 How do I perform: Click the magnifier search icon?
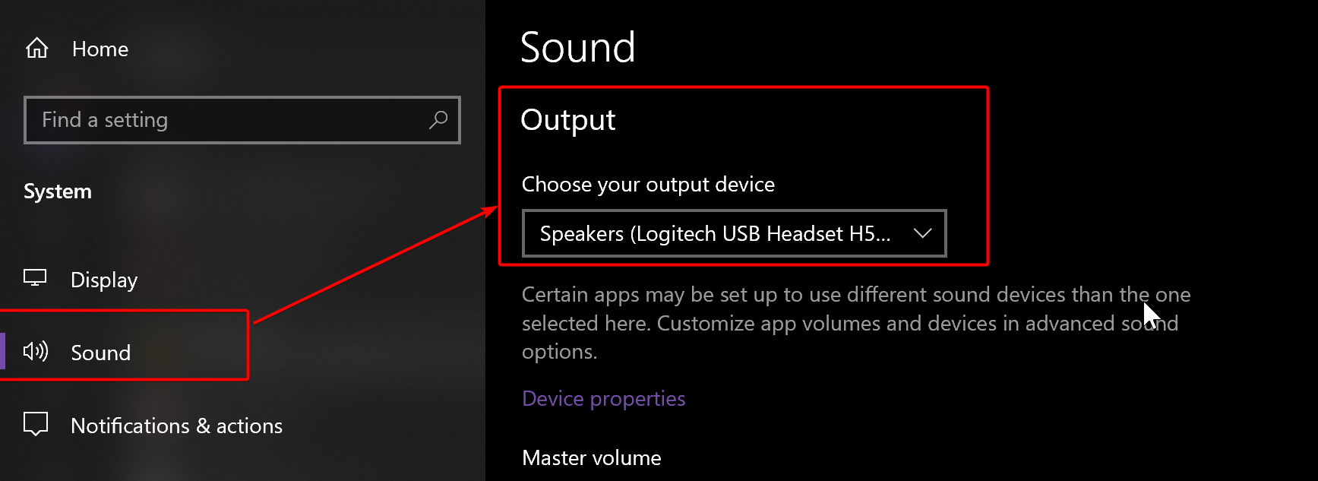point(438,119)
